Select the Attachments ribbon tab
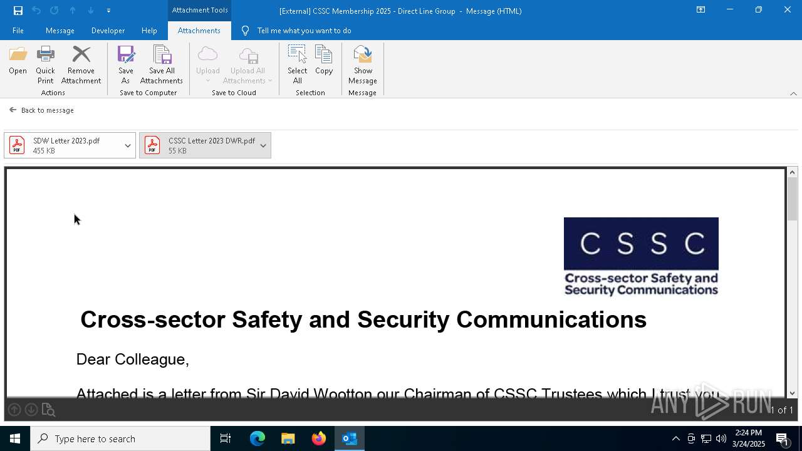Viewport: 802px width, 451px height. coord(199,31)
